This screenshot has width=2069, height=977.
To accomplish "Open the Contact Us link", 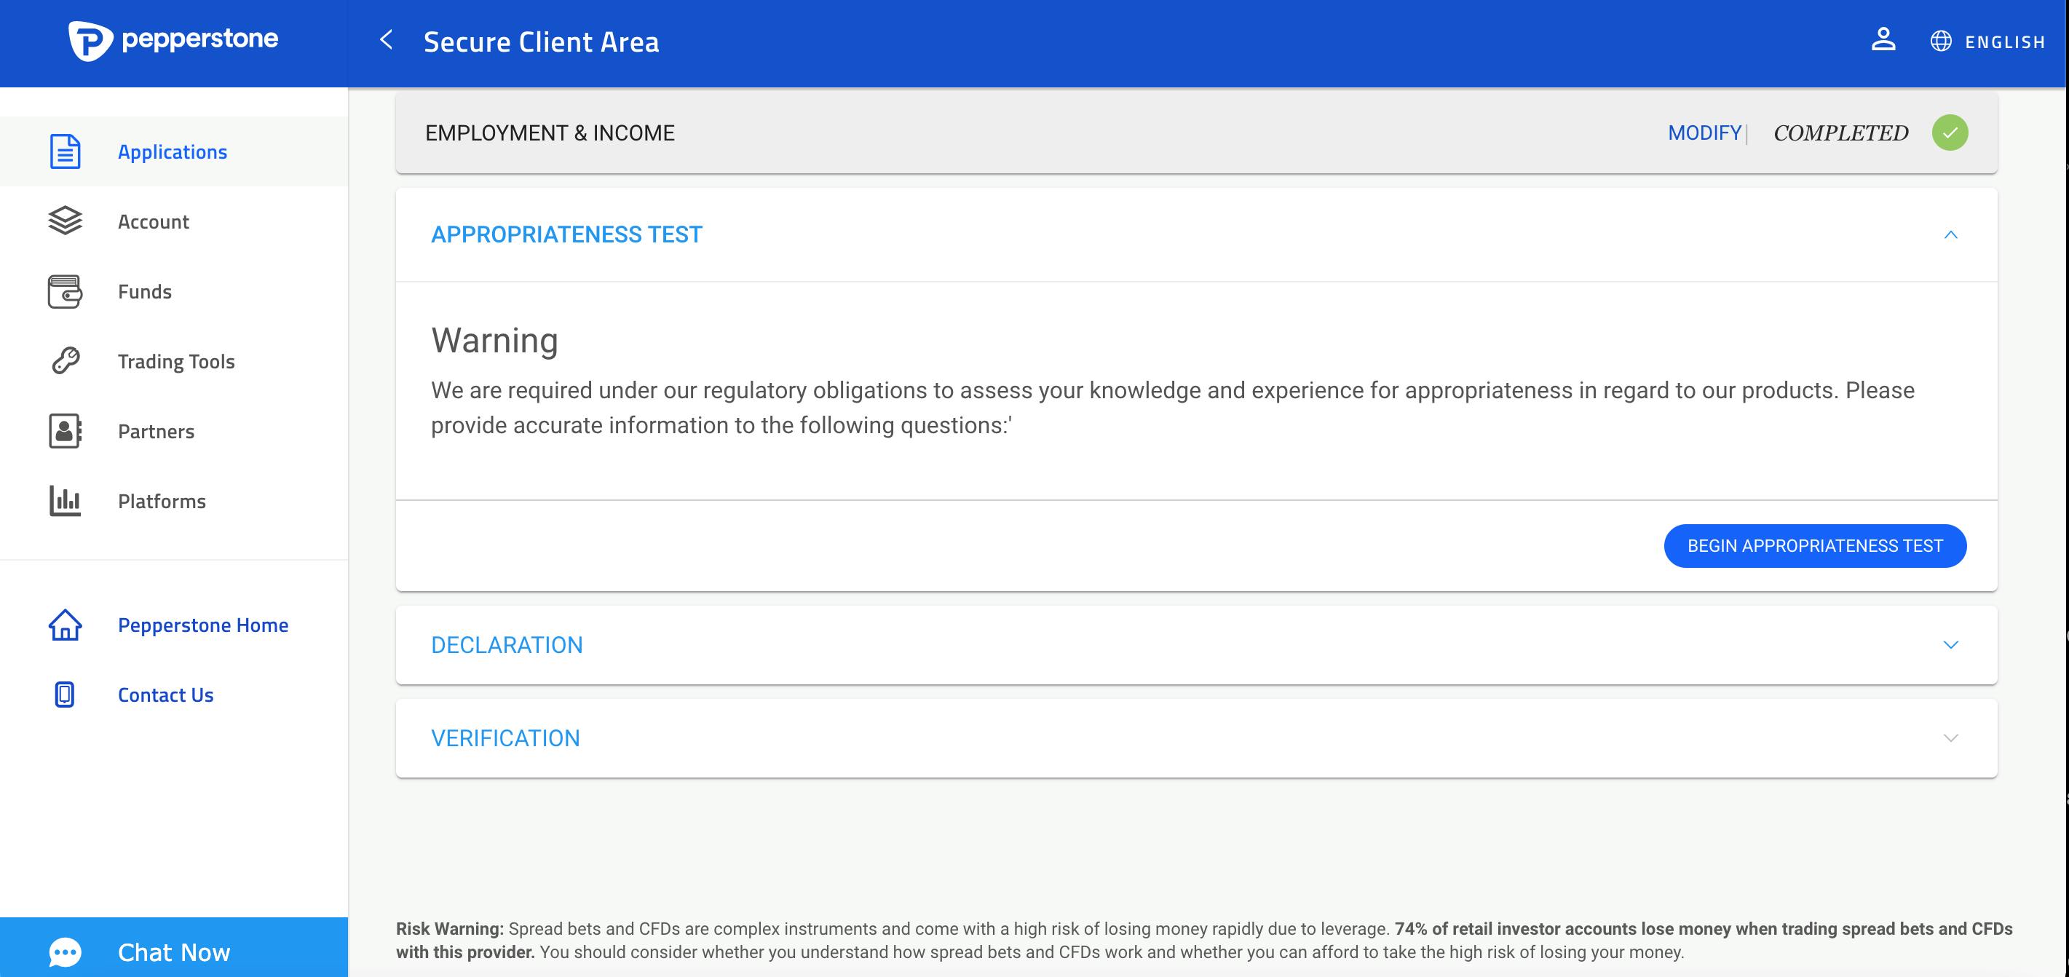I will tap(165, 695).
